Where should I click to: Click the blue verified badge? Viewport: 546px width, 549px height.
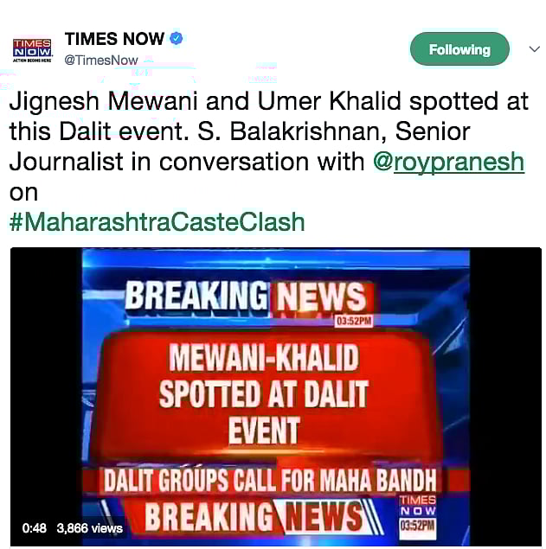point(177,39)
